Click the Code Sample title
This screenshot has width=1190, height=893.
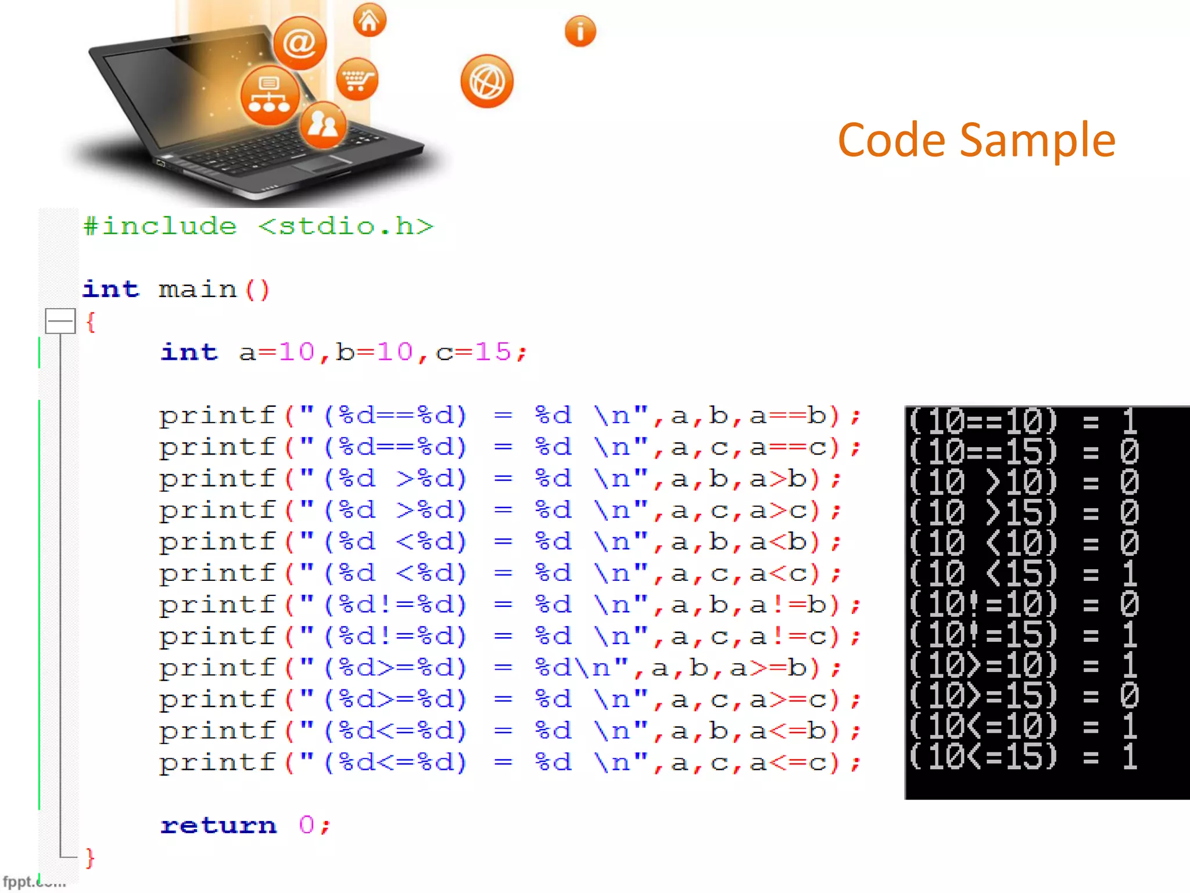(976, 140)
